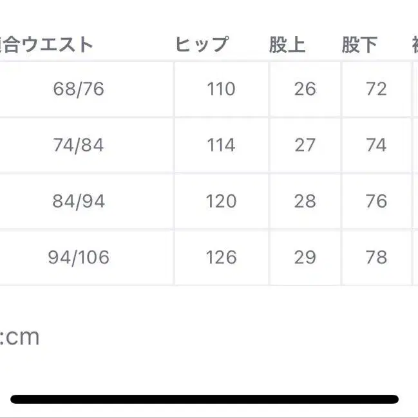
Task: Click rise value 29
Action: [x=305, y=258]
